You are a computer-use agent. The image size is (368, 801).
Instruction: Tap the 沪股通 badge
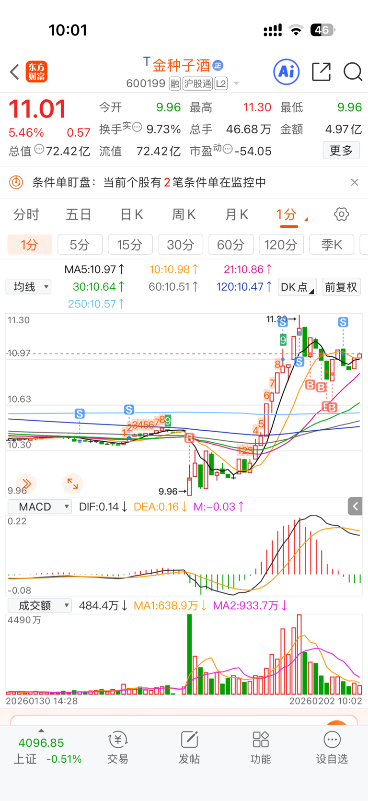[x=197, y=84]
